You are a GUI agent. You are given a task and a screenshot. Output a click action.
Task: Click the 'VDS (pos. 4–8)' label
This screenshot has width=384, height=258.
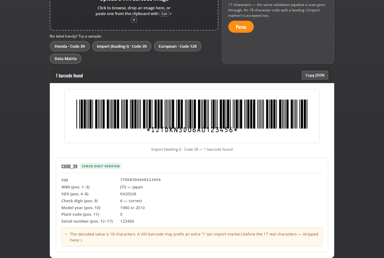coord(75,194)
